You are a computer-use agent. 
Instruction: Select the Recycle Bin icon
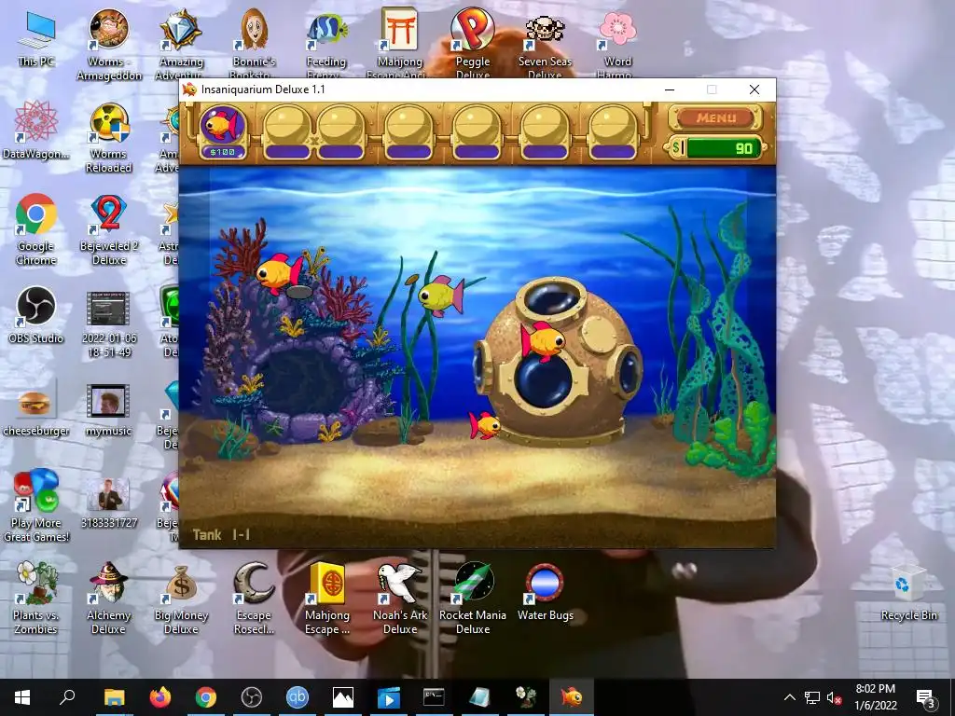[908, 593]
